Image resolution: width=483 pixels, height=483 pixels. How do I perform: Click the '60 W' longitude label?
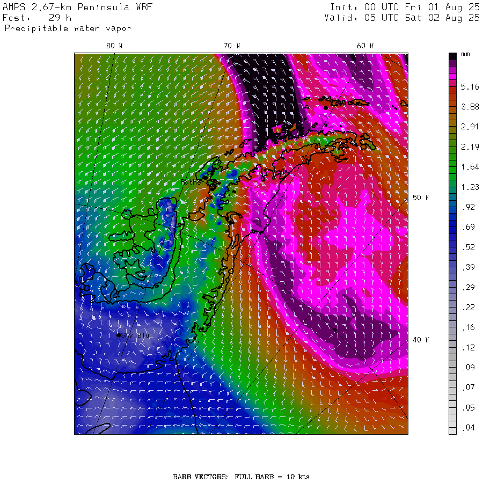pos(365,46)
